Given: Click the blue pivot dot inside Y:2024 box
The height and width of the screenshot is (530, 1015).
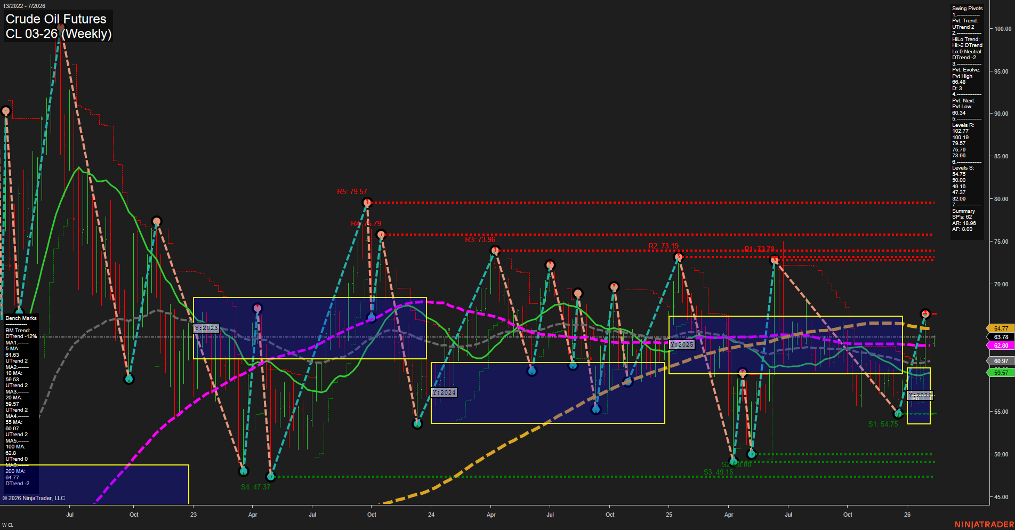Looking at the screenshot, I should click(531, 370).
